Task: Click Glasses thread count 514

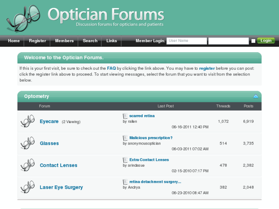Action: [223, 143]
